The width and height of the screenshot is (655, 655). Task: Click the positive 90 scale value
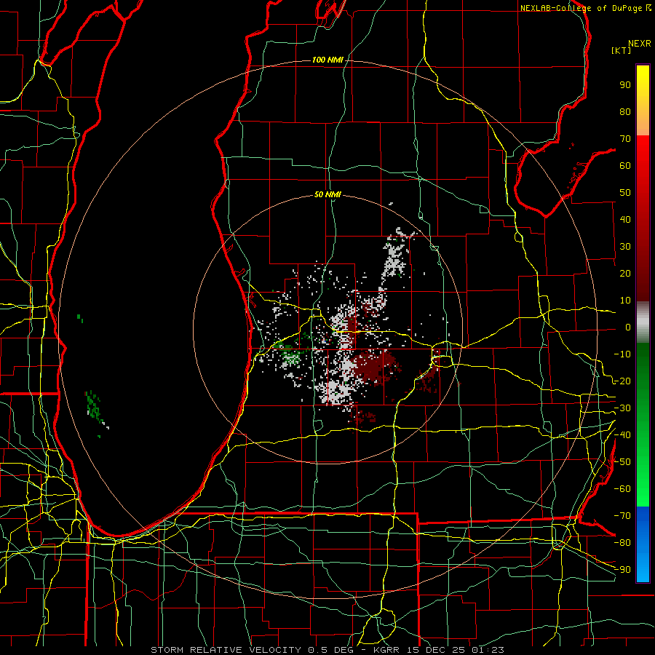(625, 85)
